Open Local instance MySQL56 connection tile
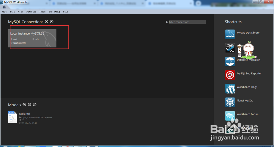The image size is (274, 147). [x=32, y=38]
